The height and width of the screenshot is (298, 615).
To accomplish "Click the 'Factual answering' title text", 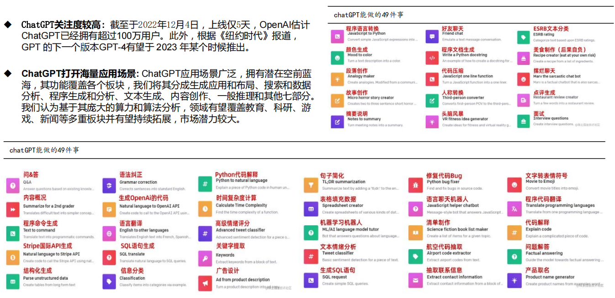I will tap(544, 253).
